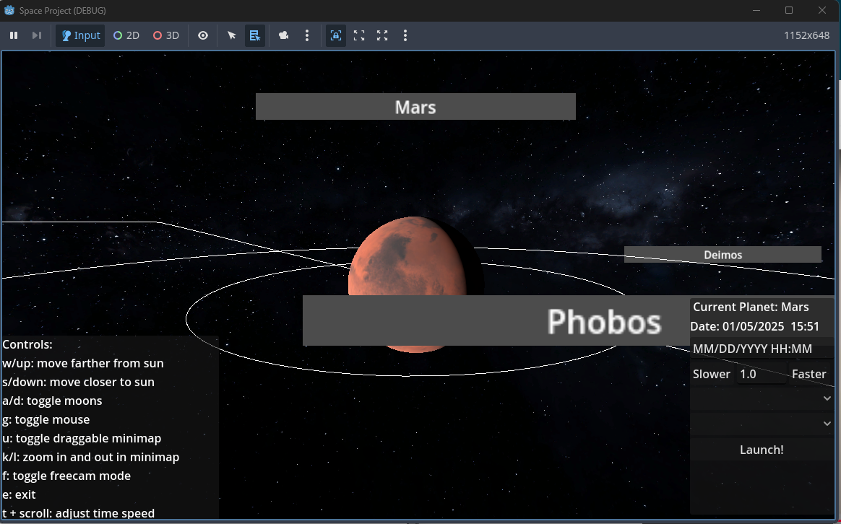Click Faster to speed up time

808,374
